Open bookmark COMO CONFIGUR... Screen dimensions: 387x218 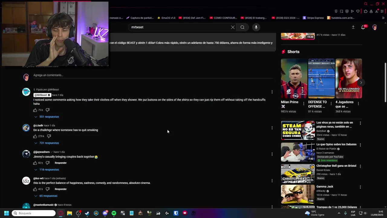(x=223, y=18)
